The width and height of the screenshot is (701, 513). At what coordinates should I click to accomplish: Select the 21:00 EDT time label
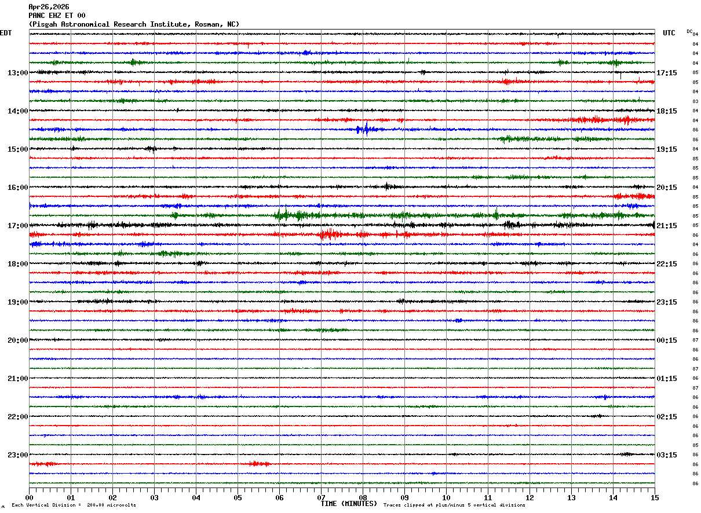17,379
